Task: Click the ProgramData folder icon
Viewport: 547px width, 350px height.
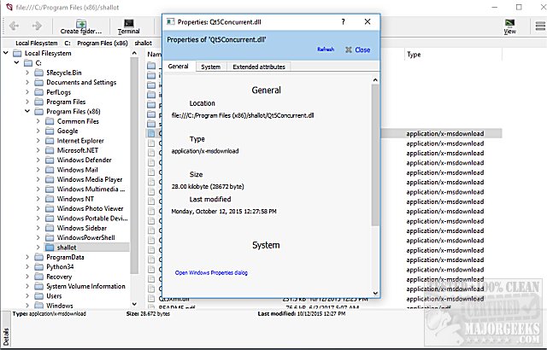Action: [39, 257]
